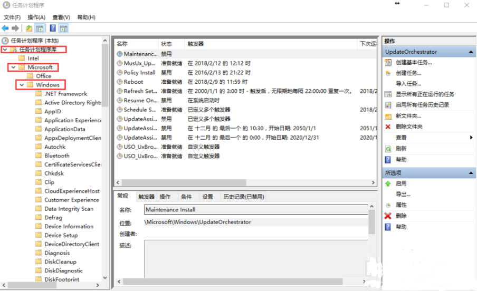The image size is (477, 291).
Task: Click the tree pane scroll down arrow
Action: tap(105, 278)
